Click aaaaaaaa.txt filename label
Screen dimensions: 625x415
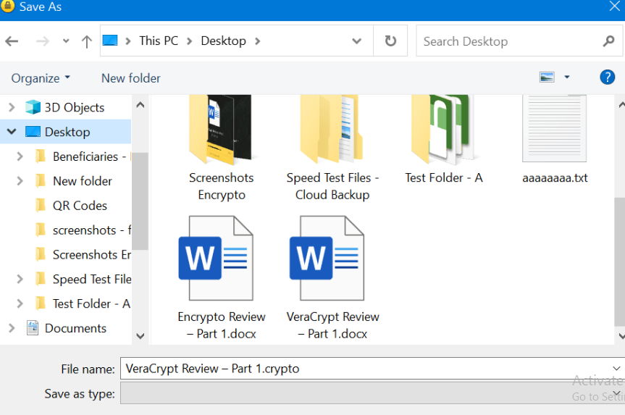555,177
